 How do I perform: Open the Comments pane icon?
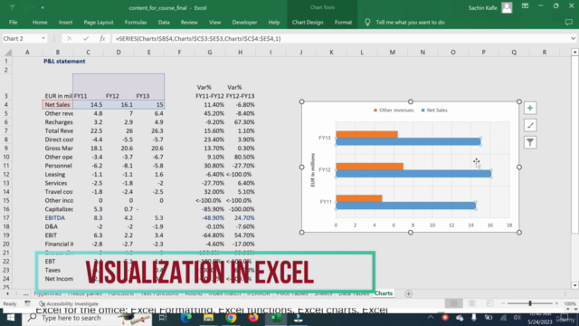569,22
